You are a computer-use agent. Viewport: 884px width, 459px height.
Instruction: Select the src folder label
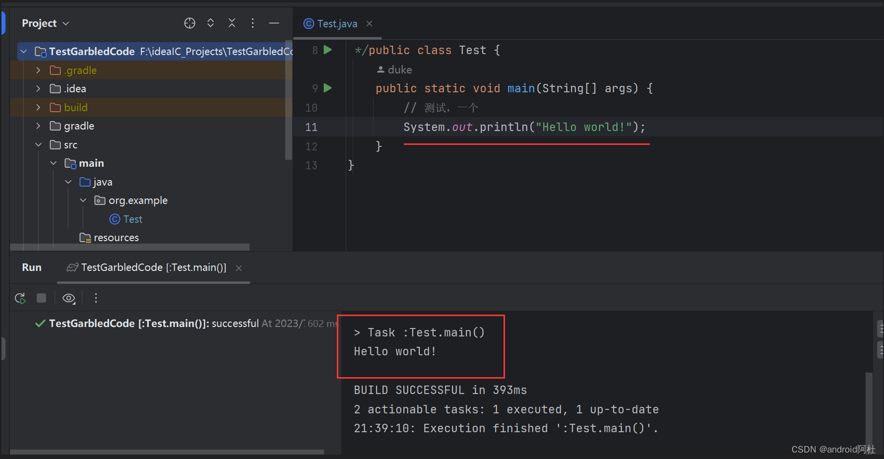(x=70, y=145)
